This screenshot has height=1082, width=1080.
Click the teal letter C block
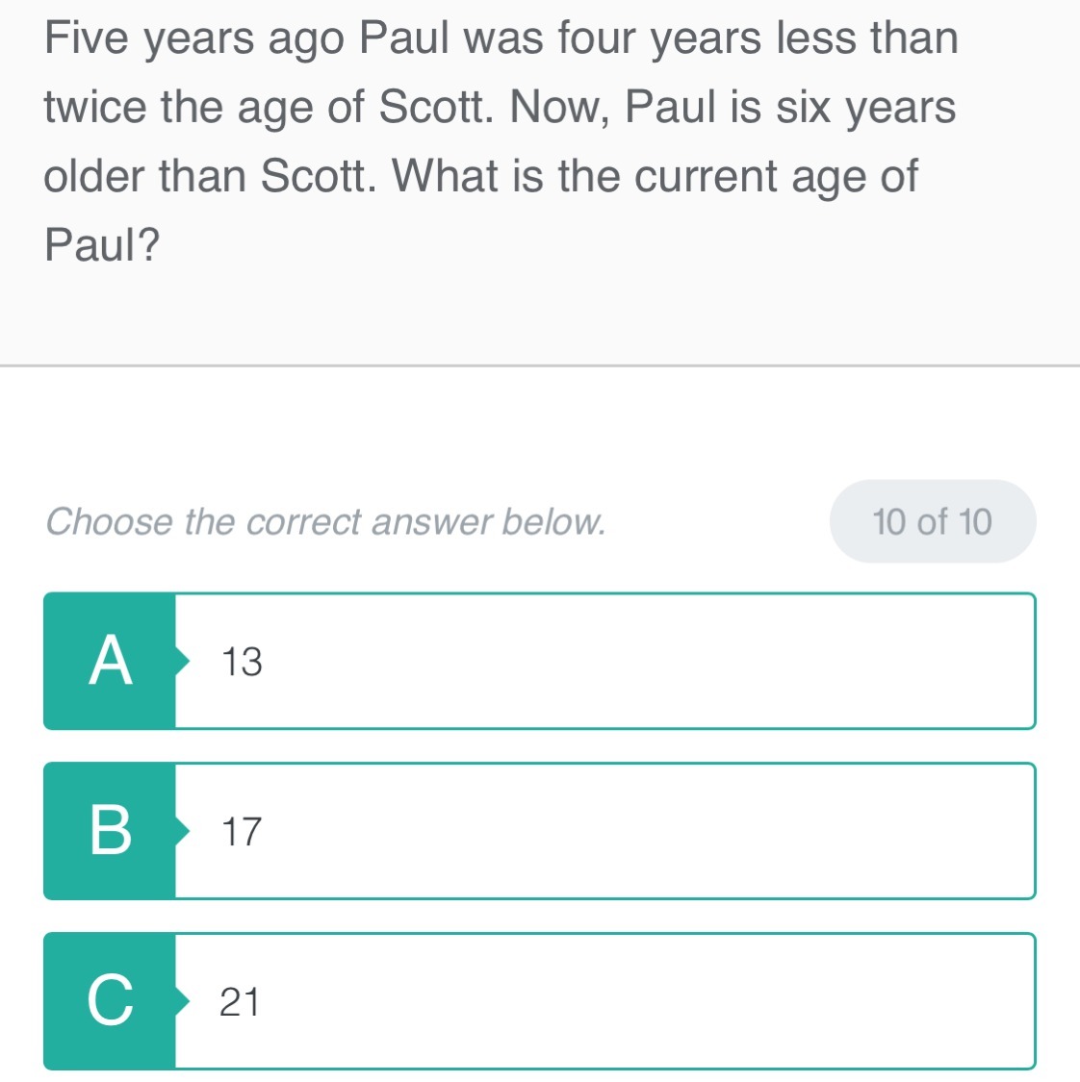click(x=110, y=1000)
